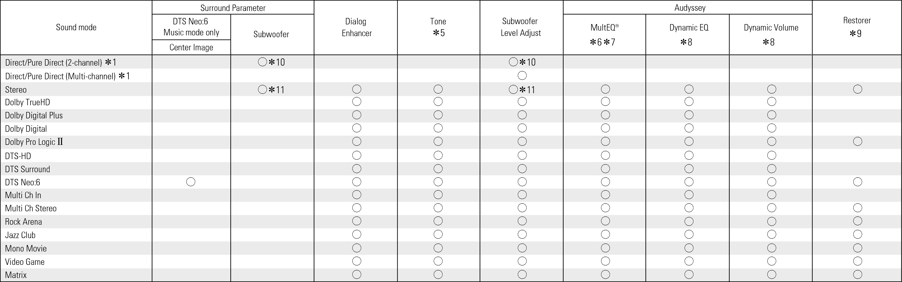
Task: Click the Dialog Enhancer circle for Dolby TrueHD
Action: (x=356, y=102)
